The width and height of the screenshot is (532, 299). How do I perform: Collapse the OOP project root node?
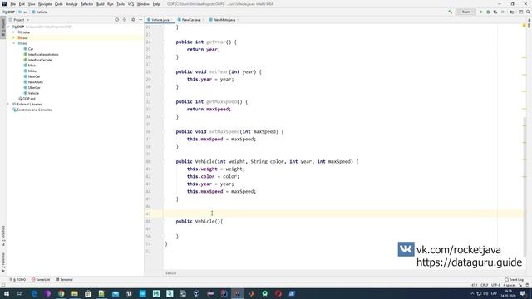(x=9, y=27)
